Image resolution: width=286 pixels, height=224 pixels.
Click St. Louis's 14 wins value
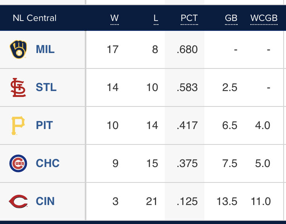click(112, 87)
